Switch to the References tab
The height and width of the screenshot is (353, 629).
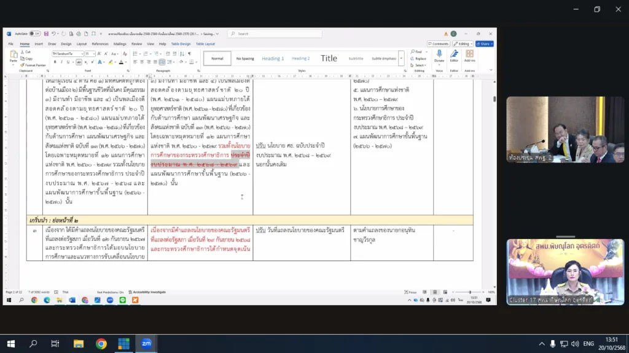(100, 44)
